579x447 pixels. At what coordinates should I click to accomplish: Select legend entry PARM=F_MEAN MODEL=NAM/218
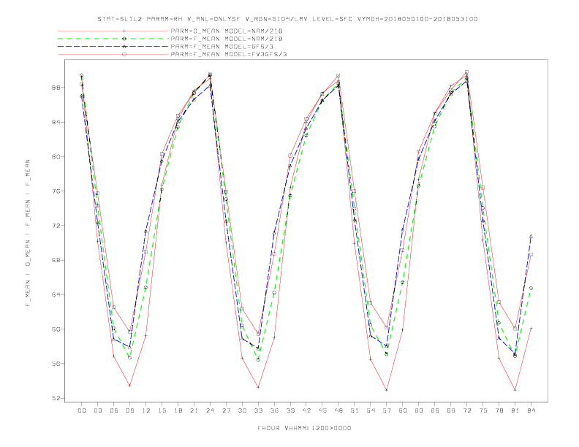pos(227,39)
